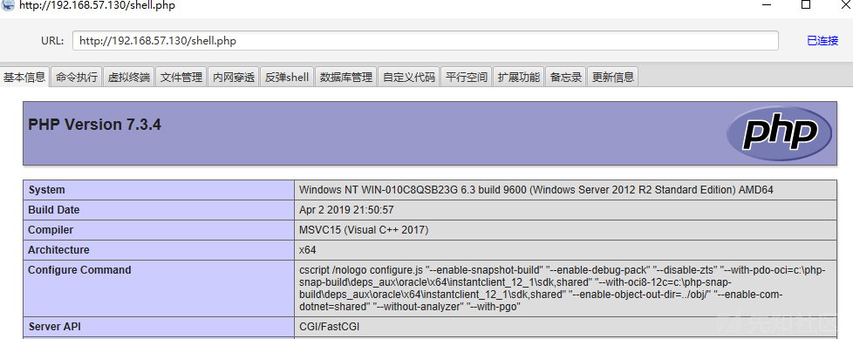
Task: Switch to 数据库管理 tab
Action: point(346,78)
